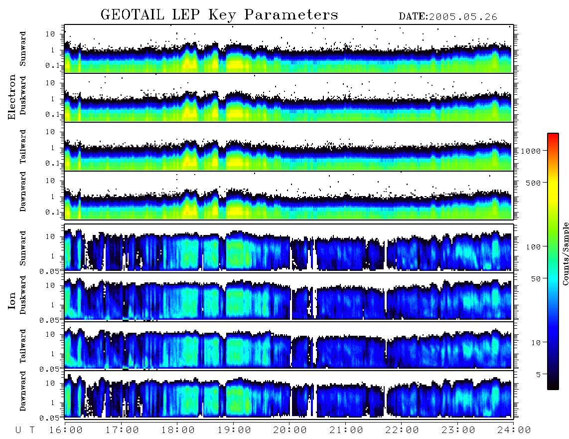Click the 16:00 time axis label
The height and width of the screenshot is (439, 569).
66,430
